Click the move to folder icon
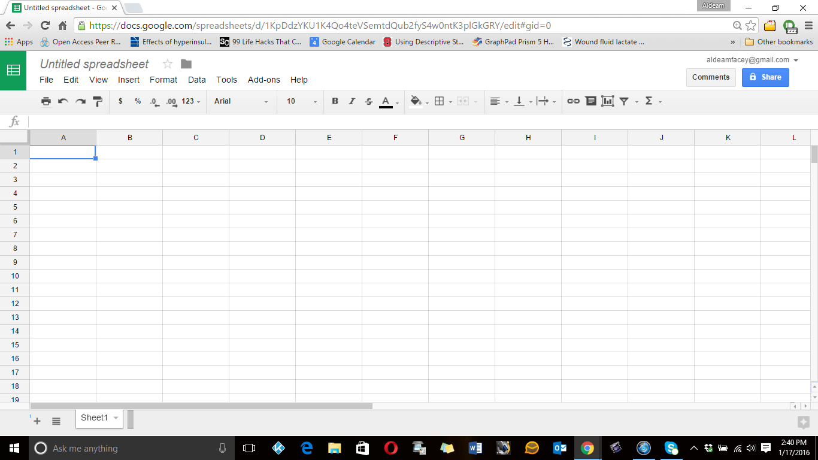This screenshot has height=460, width=818. pos(186,64)
